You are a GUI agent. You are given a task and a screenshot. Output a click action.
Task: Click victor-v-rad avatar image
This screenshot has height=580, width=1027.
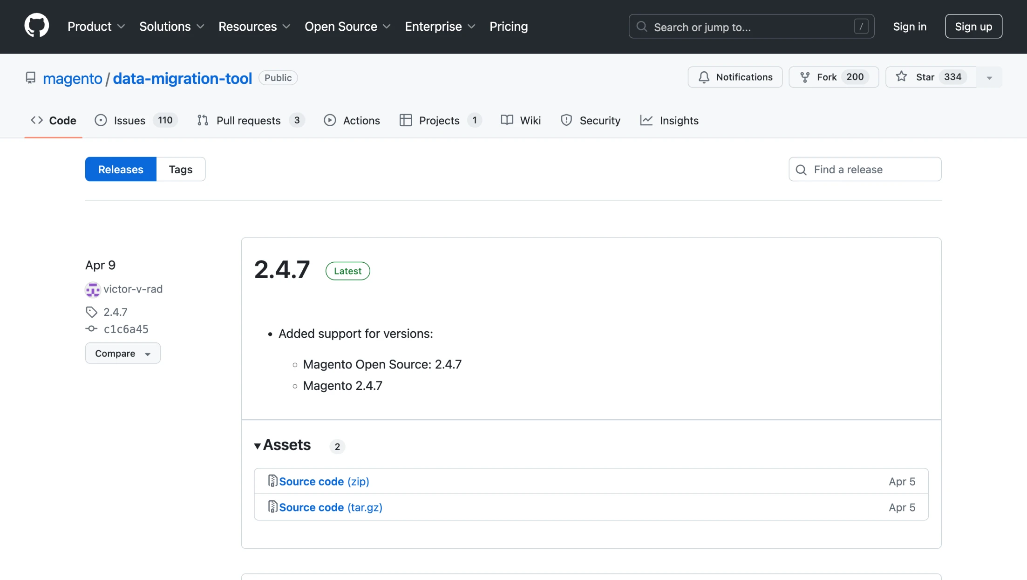[x=93, y=289]
